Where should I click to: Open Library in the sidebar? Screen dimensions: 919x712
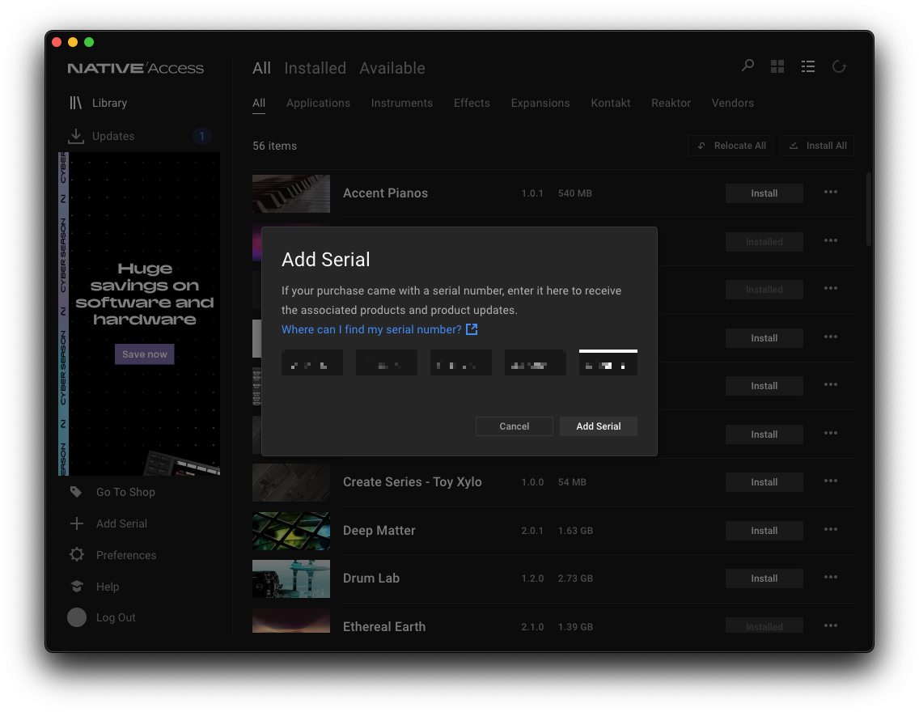(109, 103)
